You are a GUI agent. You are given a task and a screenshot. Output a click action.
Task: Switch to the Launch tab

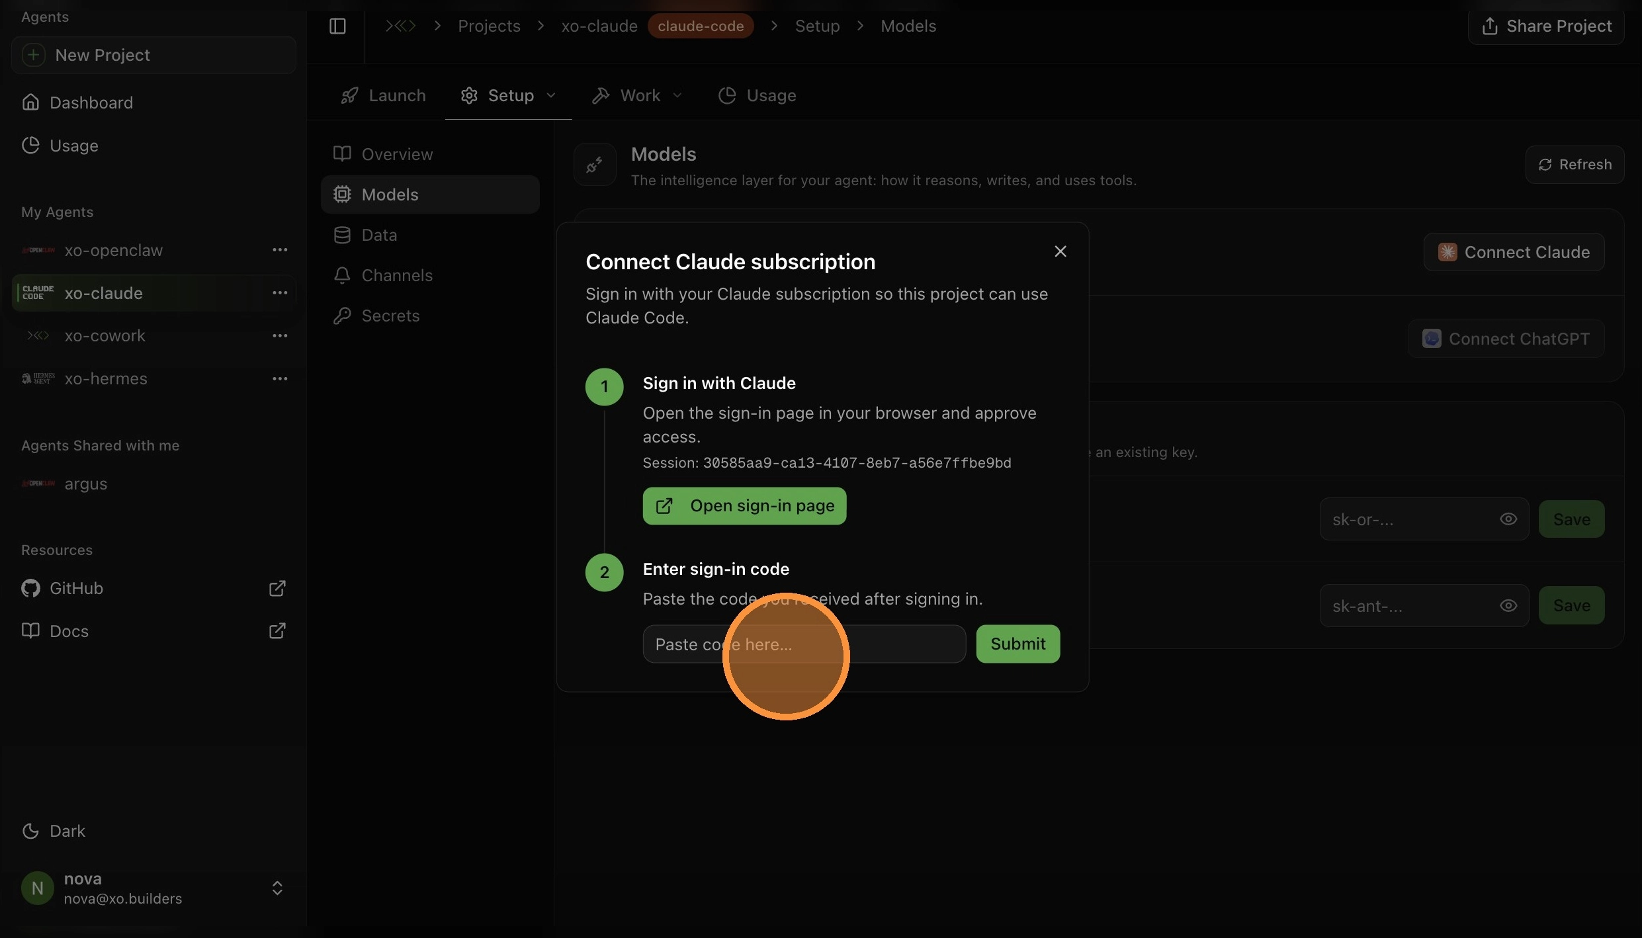tap(383, 95)
